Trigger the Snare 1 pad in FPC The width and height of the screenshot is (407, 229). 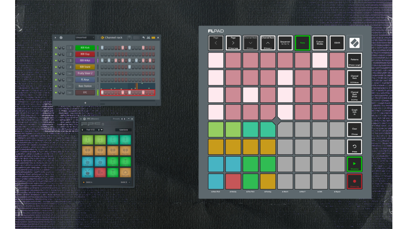88,162
